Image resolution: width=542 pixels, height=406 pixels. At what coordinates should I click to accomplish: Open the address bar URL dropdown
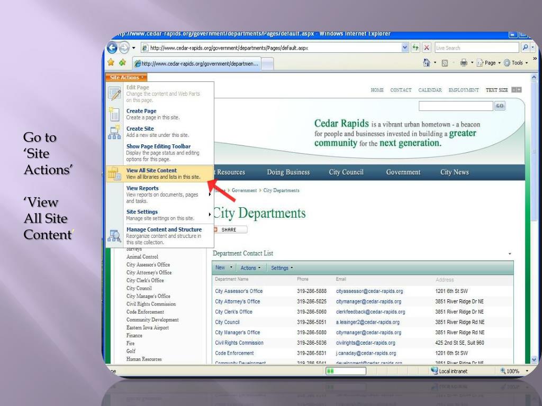click(x=405, y=48)
